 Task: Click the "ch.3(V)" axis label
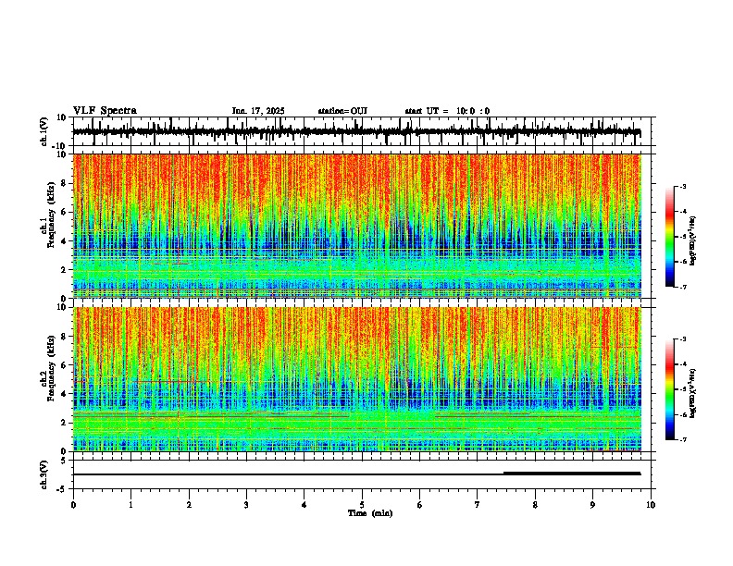(44, 474)
